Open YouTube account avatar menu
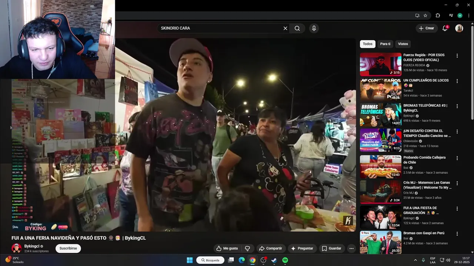 pos(459,28)
